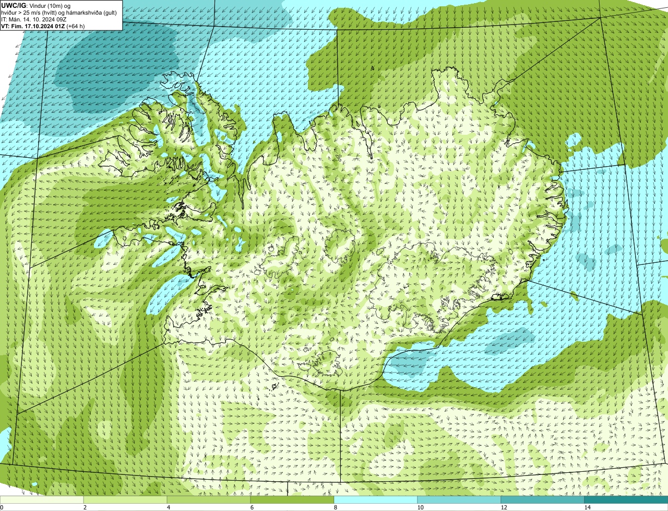Click the 8–10 m/s light cyan legend swatch
The image size is (668, 511).
[376, 500]
